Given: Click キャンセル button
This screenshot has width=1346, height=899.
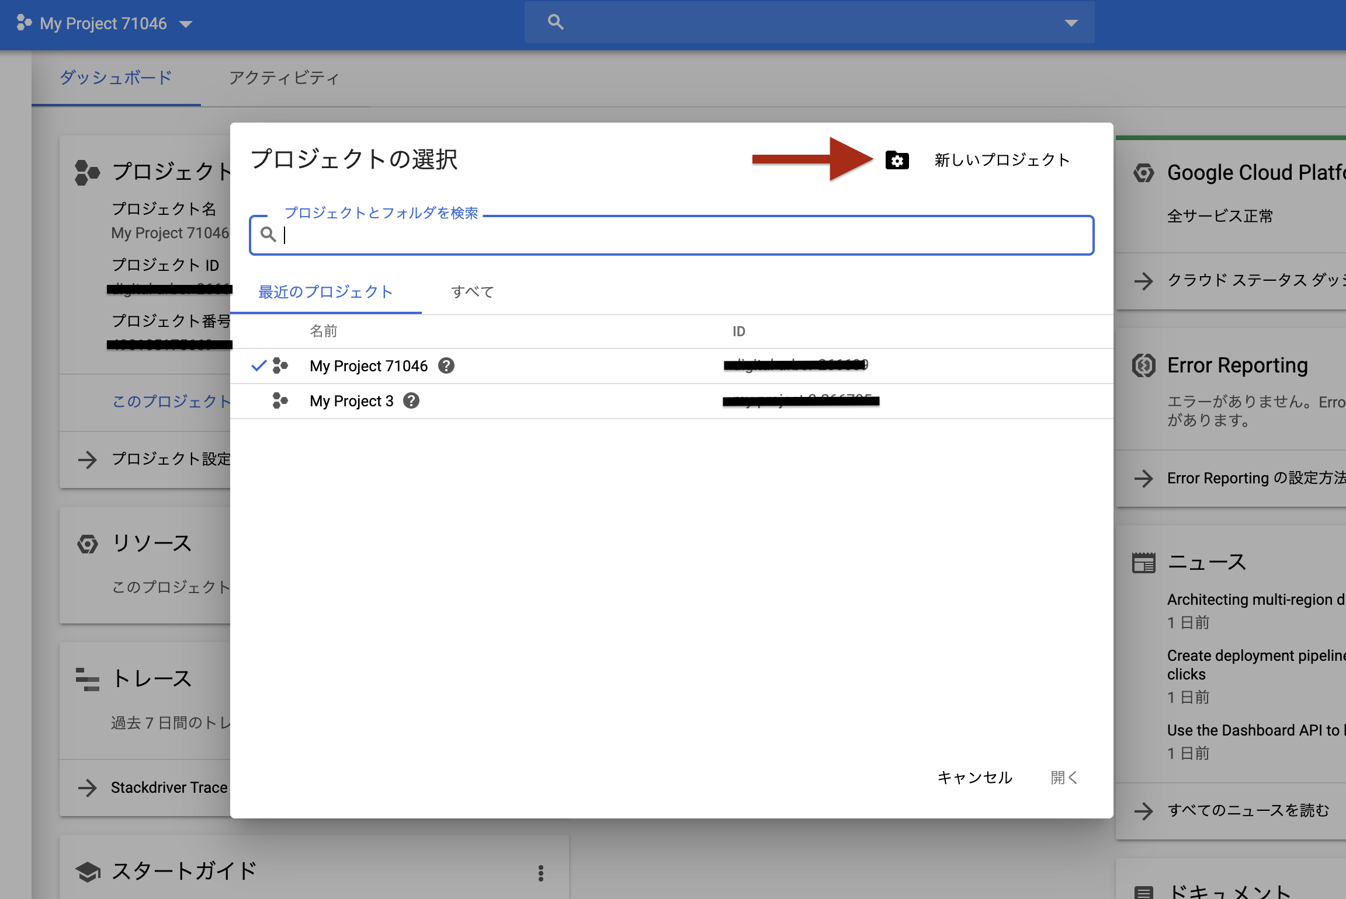Looking at the screenshot, I should tap(974, 778).
